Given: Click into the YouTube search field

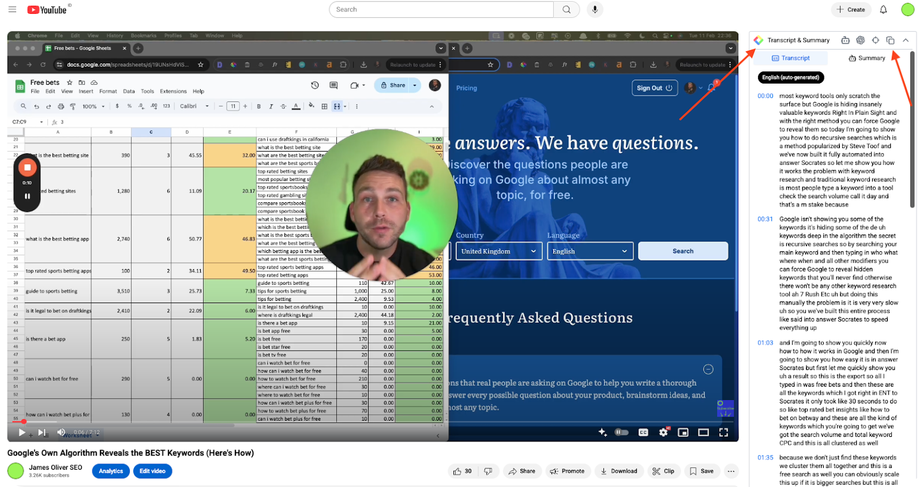Looking at the screenshot, I should point(441,9).
